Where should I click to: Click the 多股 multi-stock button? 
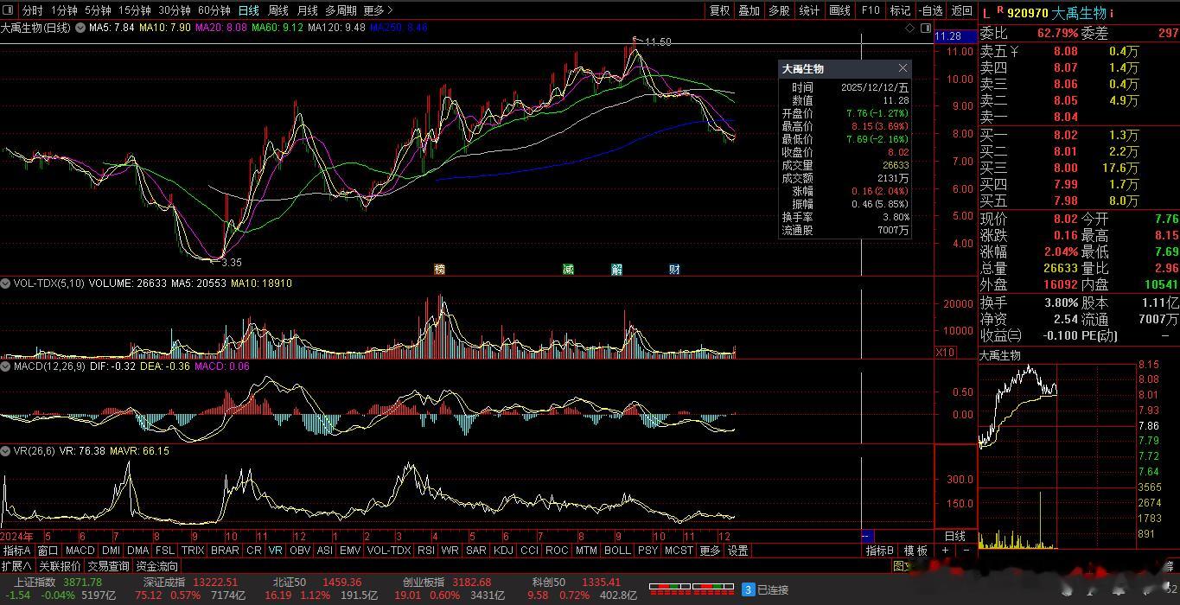tap(779, 10)
